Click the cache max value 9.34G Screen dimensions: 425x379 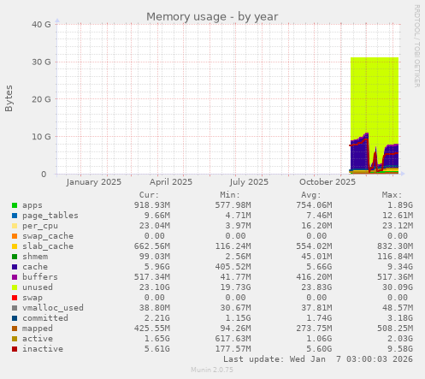click(x=400, y=267)
